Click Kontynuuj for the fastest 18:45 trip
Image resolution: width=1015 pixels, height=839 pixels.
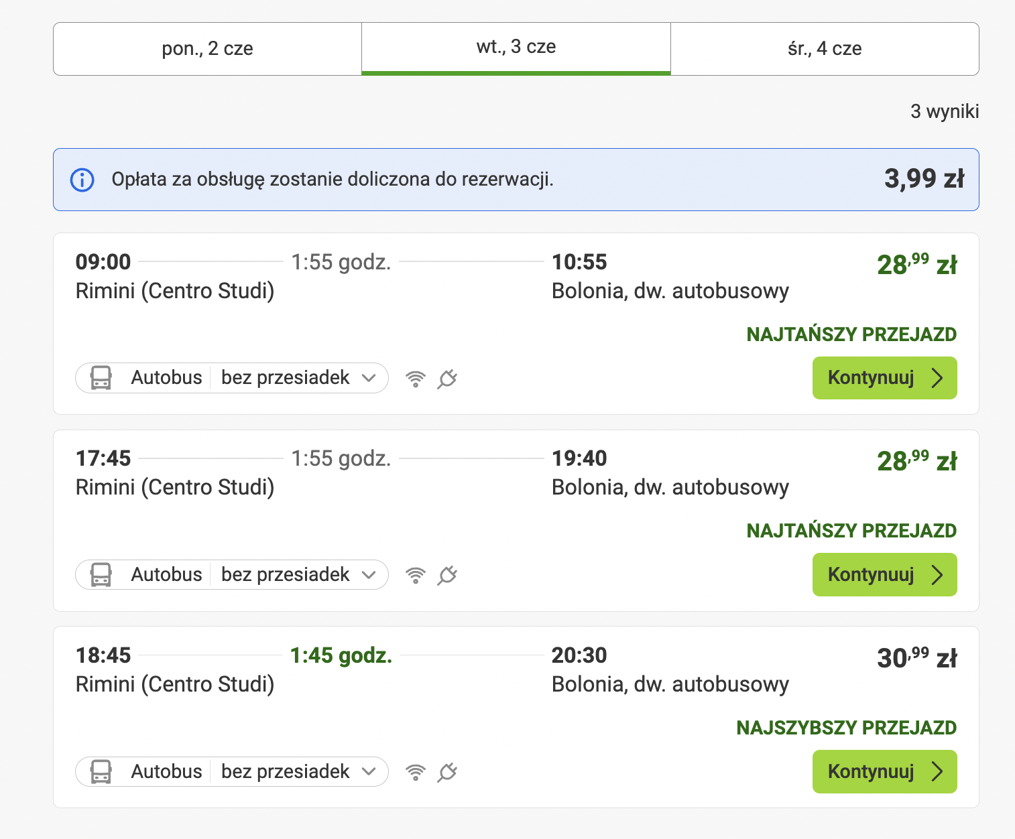pos(885,771)
